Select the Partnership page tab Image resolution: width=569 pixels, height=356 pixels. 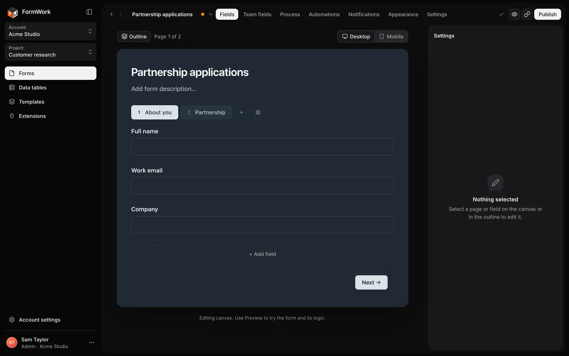pos(206,112)
